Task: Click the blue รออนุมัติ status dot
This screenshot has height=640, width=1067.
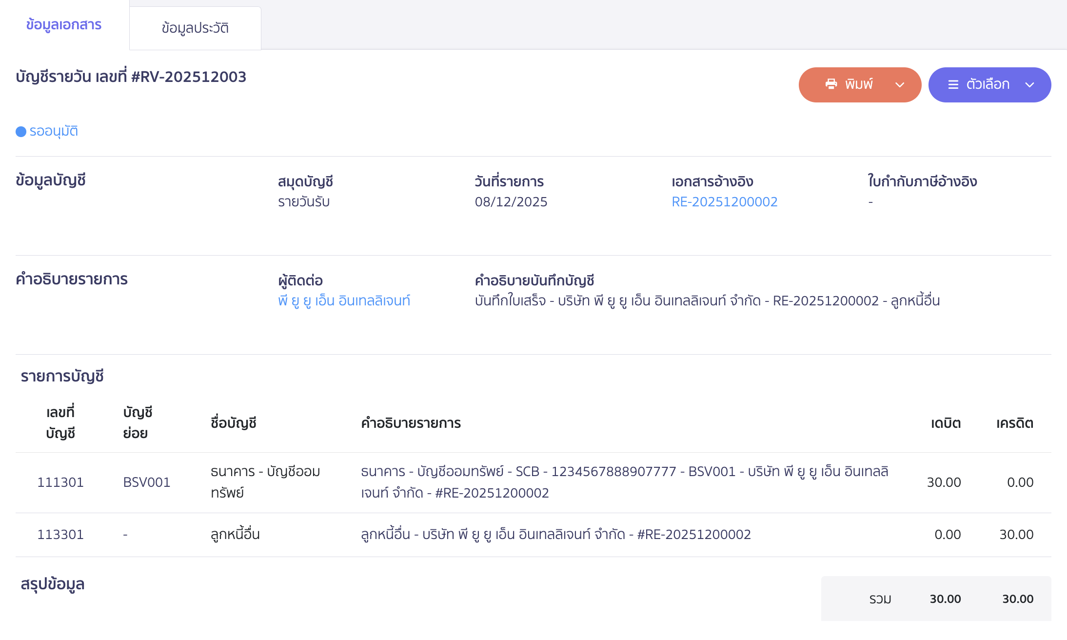Action: click(x=21, y=132)
